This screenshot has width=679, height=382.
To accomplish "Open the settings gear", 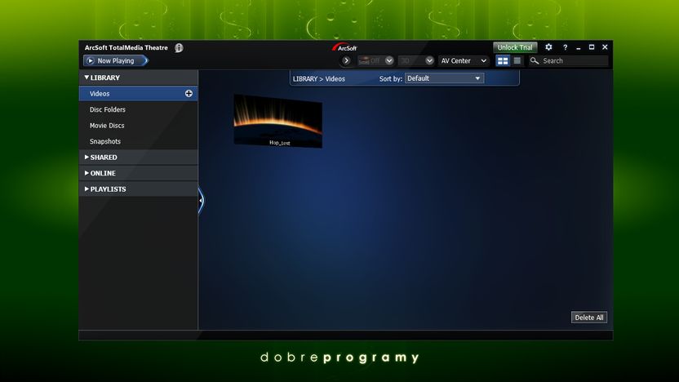I will coord(548,47).
